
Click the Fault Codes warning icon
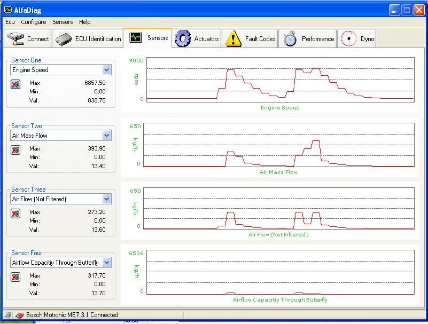[x=234, y=38]
